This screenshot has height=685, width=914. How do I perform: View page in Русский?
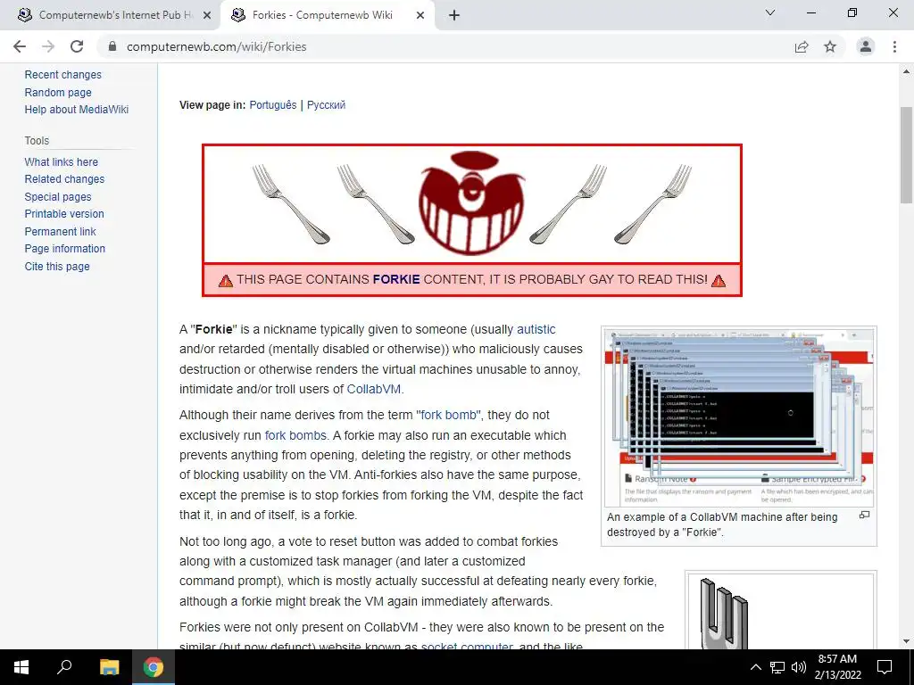(x=326, y=105)
